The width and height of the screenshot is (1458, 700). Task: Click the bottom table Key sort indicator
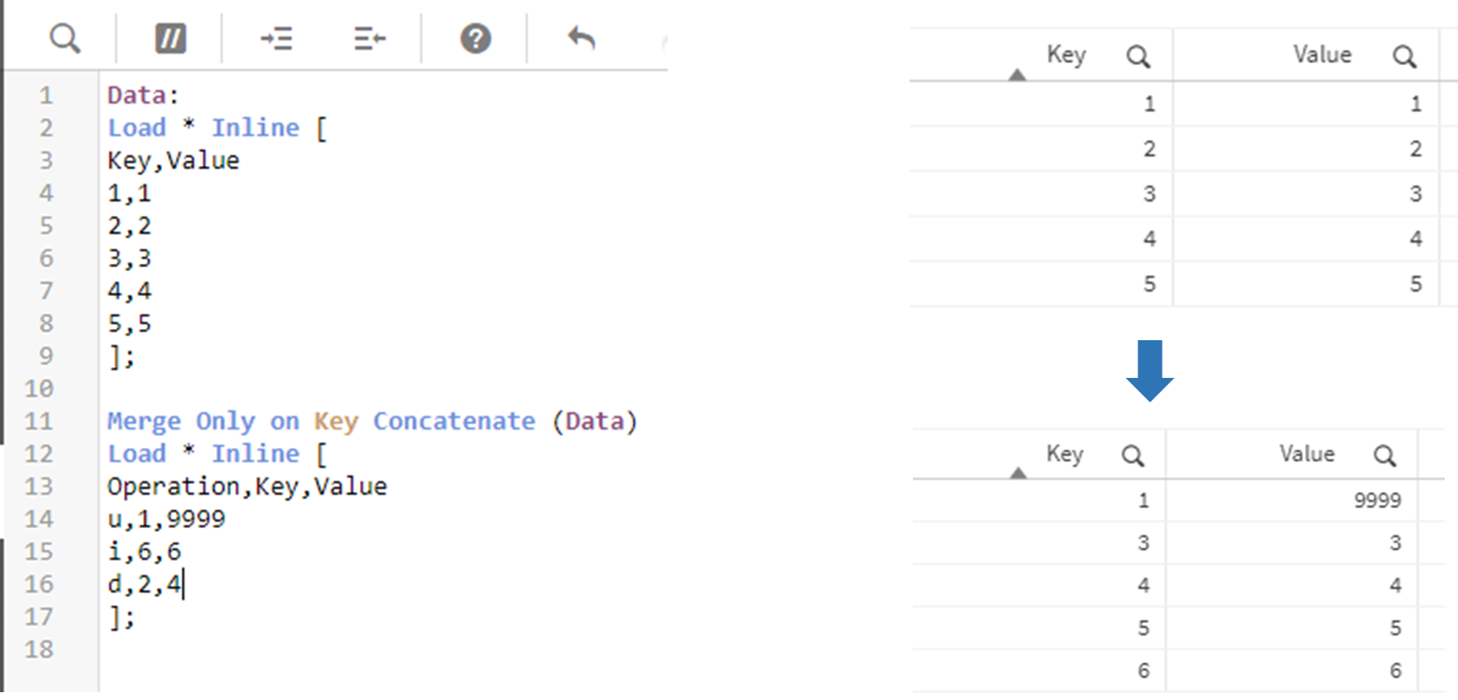click(x=1017, y=475)
